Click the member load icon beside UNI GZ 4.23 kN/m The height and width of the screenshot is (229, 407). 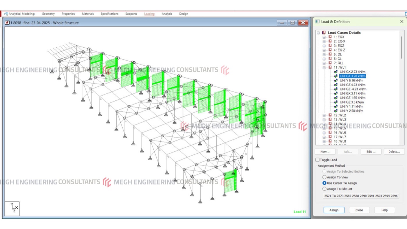point(336,85)
